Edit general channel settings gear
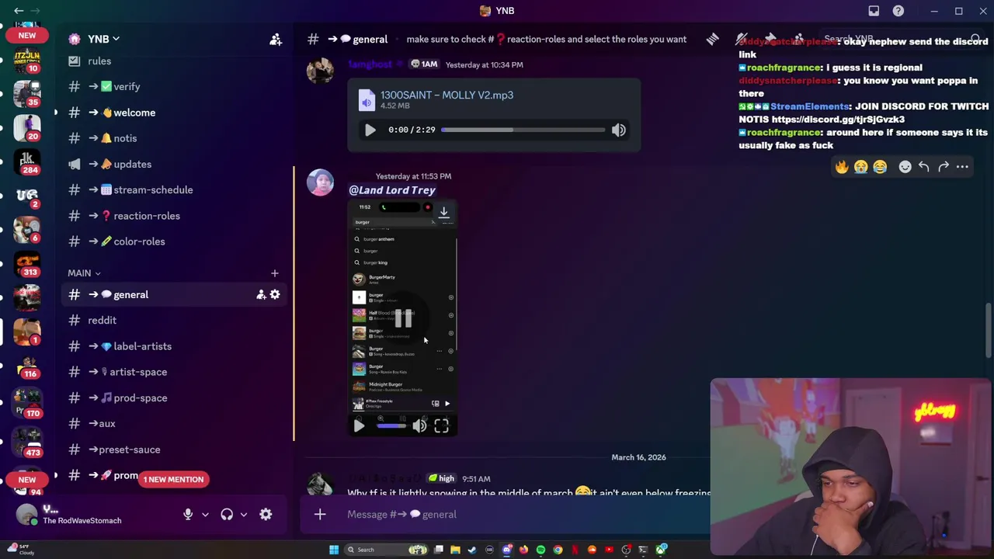The width and height of the screenshot is (994, 559). (275, 295)
